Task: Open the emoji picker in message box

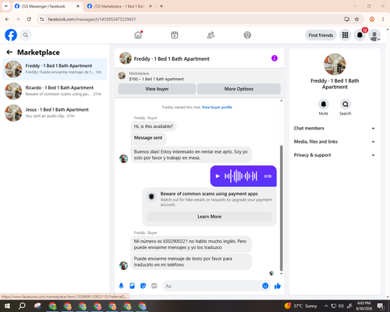Action: (x=265, y=286)
